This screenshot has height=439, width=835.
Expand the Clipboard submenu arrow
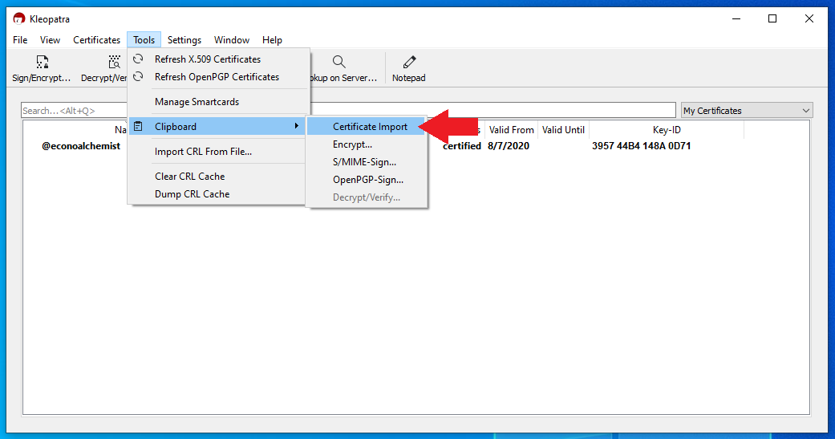[297, 126]
